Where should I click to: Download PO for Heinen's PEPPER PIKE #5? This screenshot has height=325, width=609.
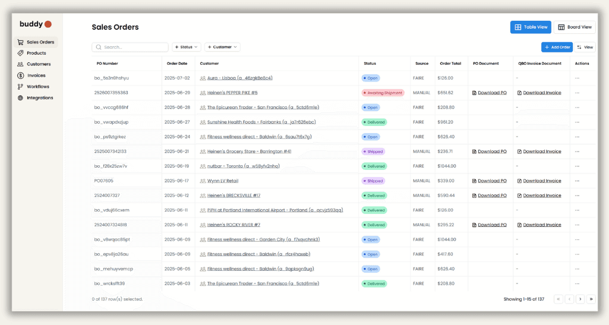point(490,93)
